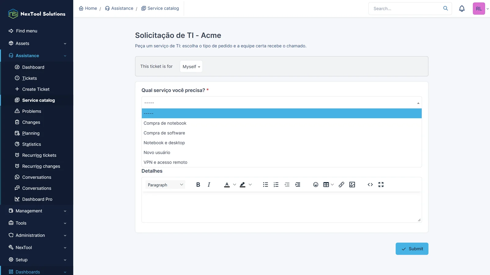490x275 pixels.
Task: Open text color options arrow
Action: tap(235, 185)
